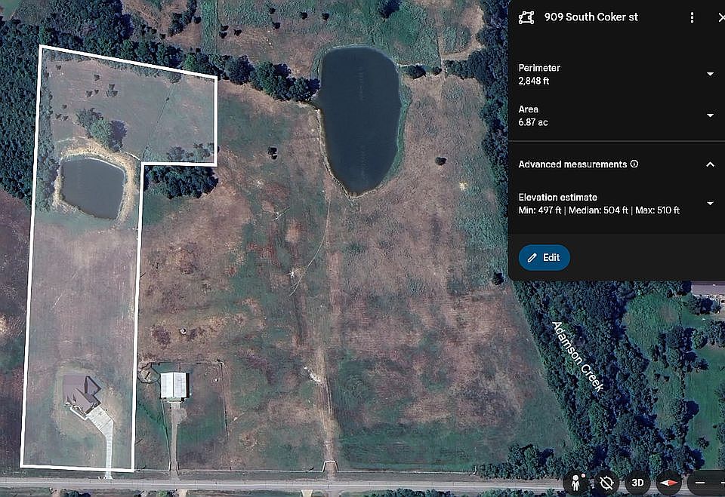
Task: Open the Area units dropdown
Action: click(710, 115)
